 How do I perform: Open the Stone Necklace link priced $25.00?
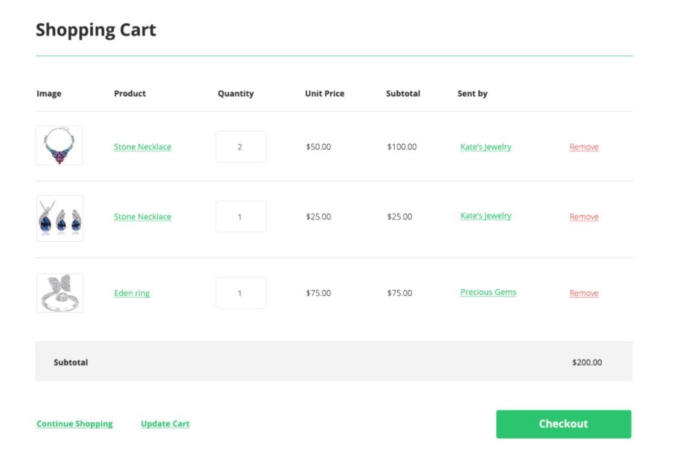(143, 216)
